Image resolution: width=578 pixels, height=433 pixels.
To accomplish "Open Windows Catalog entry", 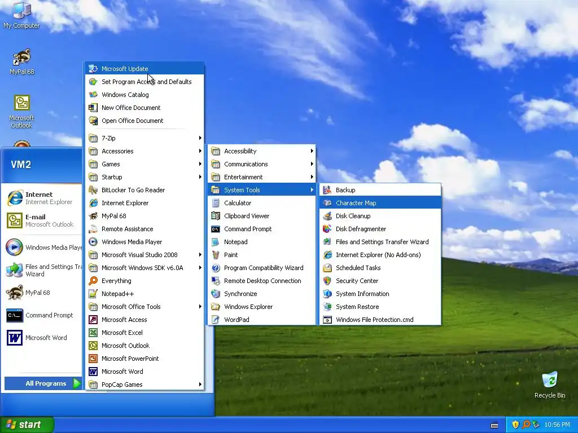I will pyautogui.click(x=144, y=95).
